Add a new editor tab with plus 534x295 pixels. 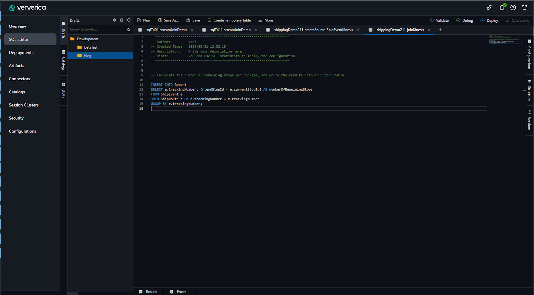[x=440, y=30]
